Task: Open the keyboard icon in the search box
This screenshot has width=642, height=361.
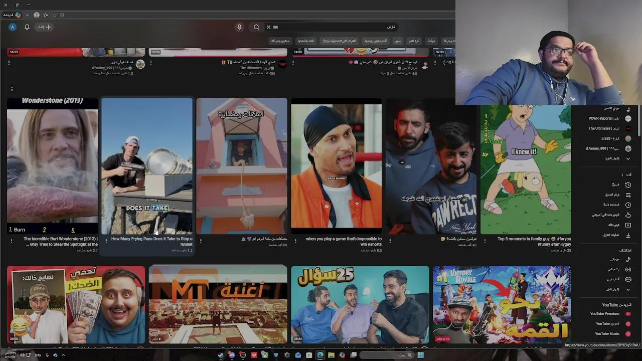Action: tap(275, 27)
